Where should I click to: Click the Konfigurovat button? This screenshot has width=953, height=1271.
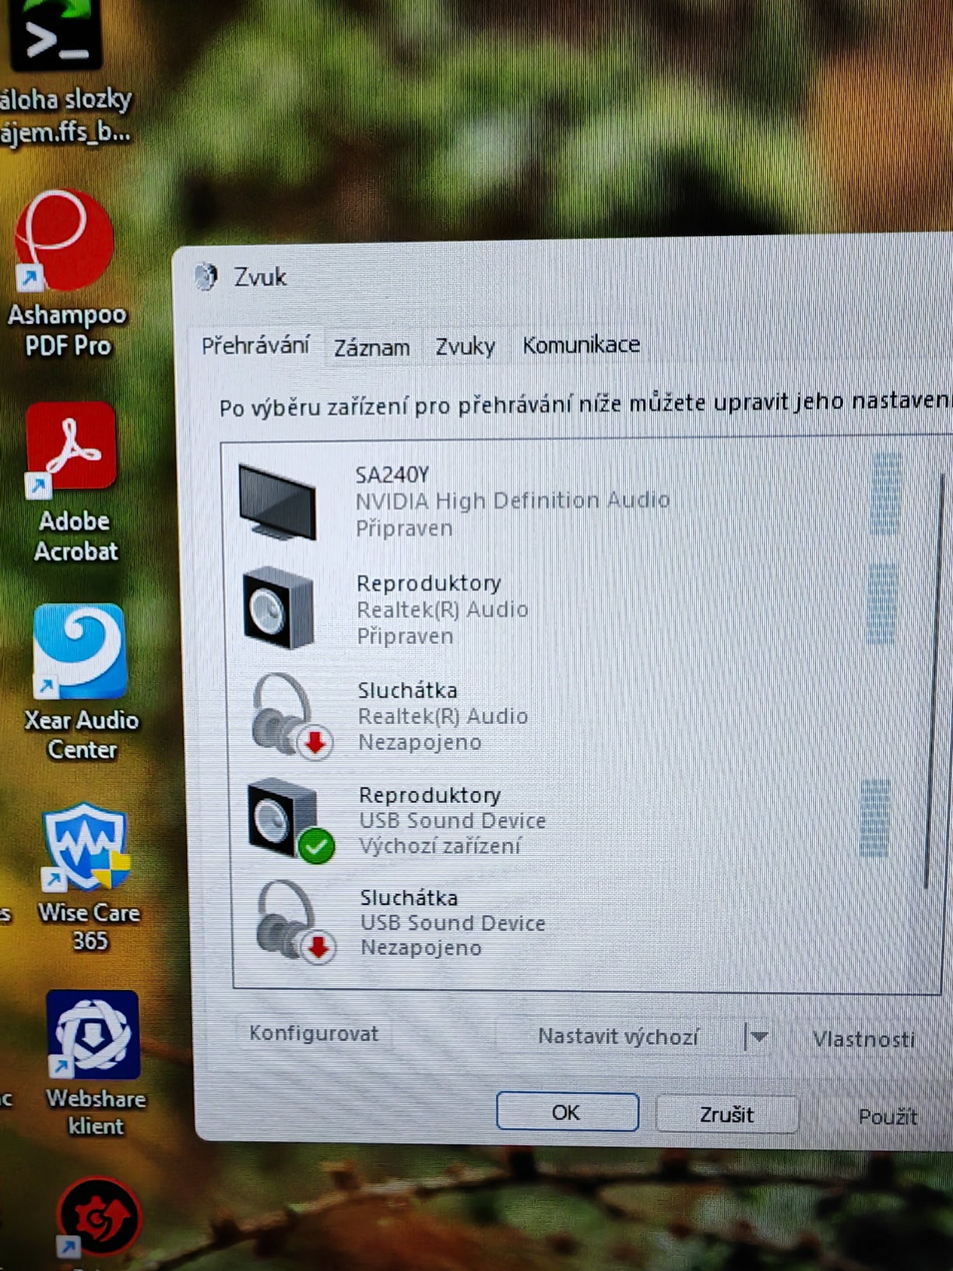(313, 1033)
